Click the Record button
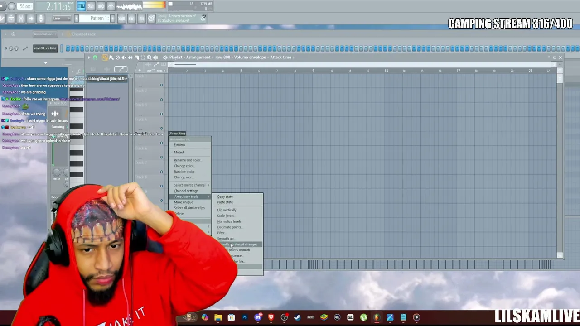 (x=12, y=6)
